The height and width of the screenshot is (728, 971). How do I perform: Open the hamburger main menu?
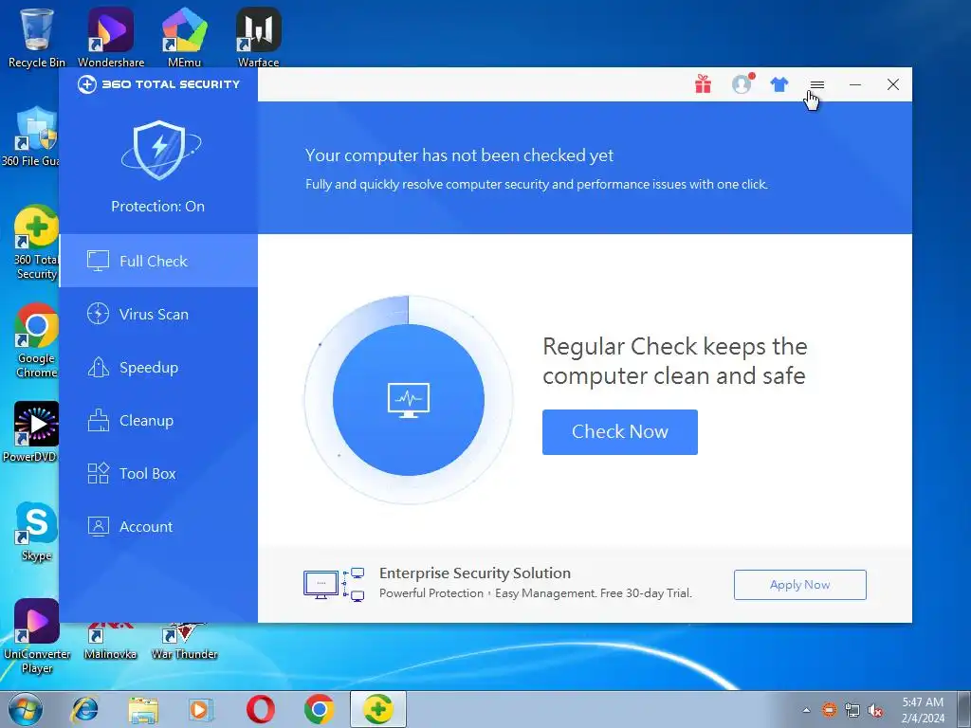[x=817, y=84]
